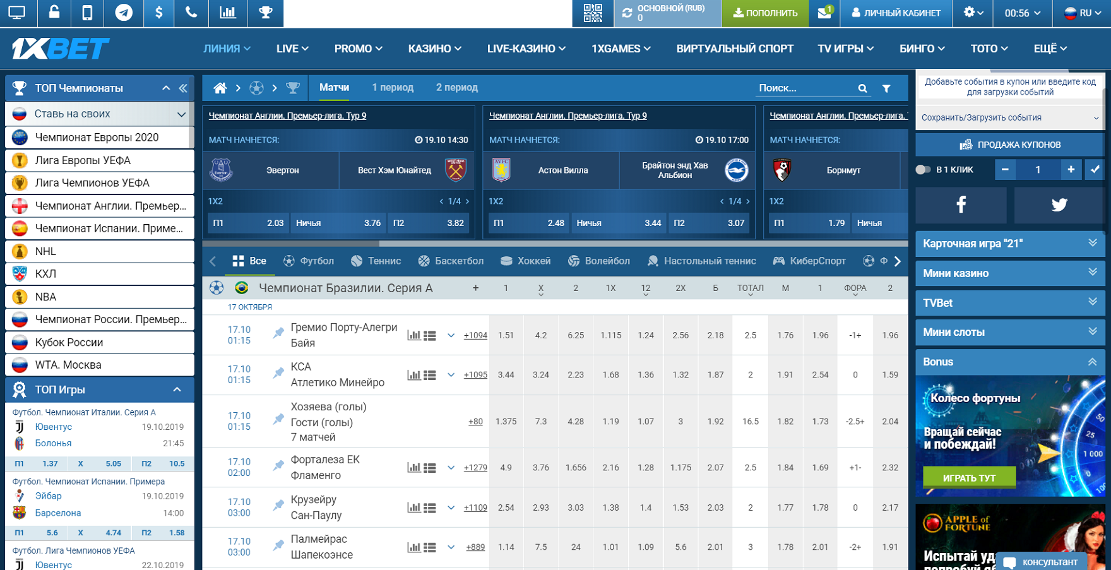Open the QR code icon

(x=593, y=13)
